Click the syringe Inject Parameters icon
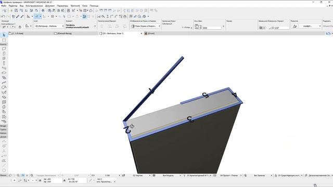 (x=22, y=16)
